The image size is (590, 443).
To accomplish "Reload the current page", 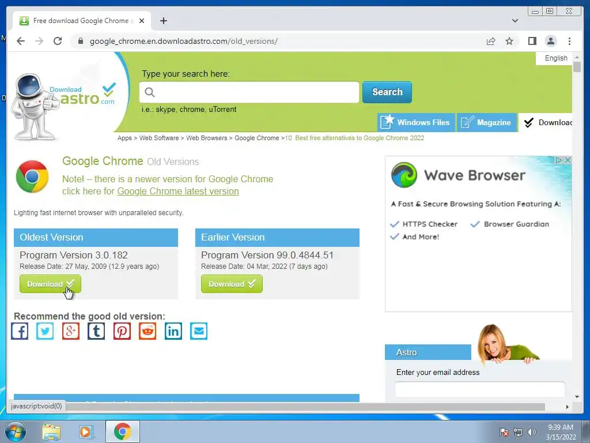I will pyautogui.click(x=58, y=41).
